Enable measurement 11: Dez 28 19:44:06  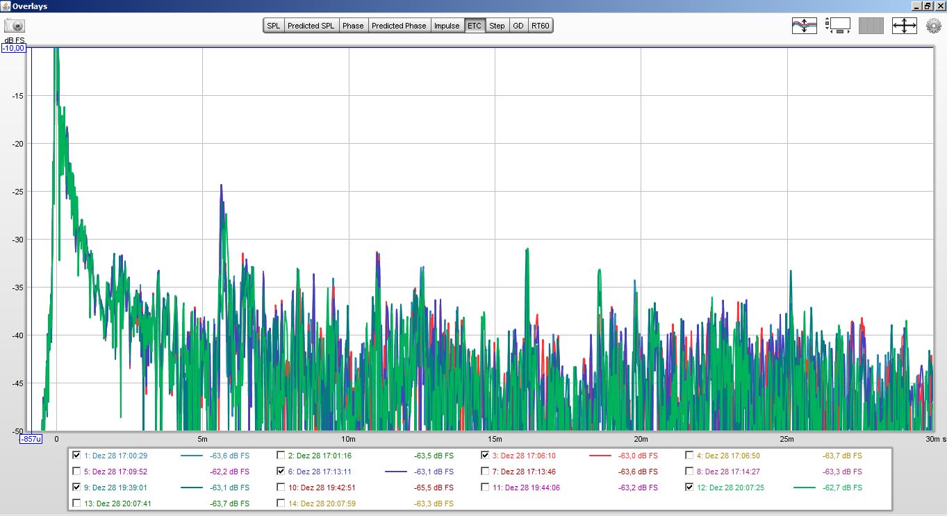485,488
